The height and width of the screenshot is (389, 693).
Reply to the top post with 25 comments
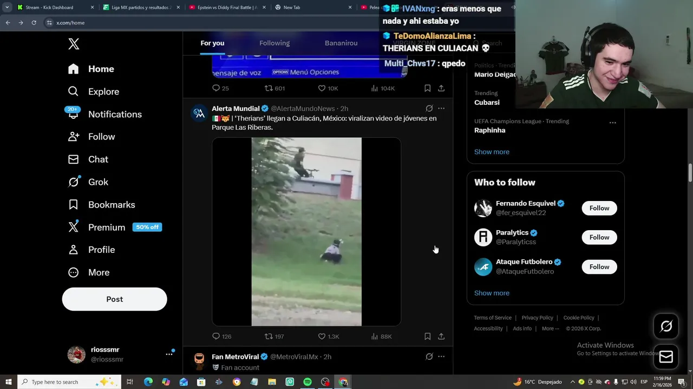click(220, 88)
